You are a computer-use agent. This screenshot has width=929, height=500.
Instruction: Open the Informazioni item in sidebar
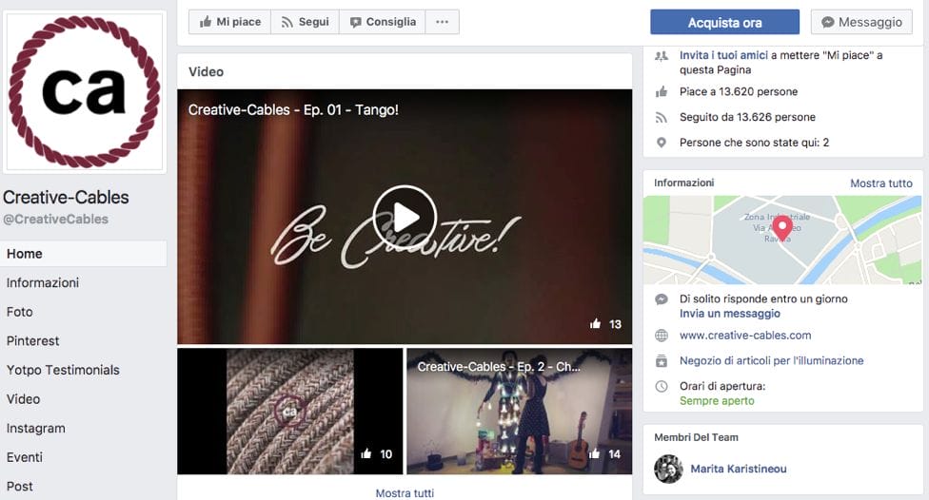point(43,282)
